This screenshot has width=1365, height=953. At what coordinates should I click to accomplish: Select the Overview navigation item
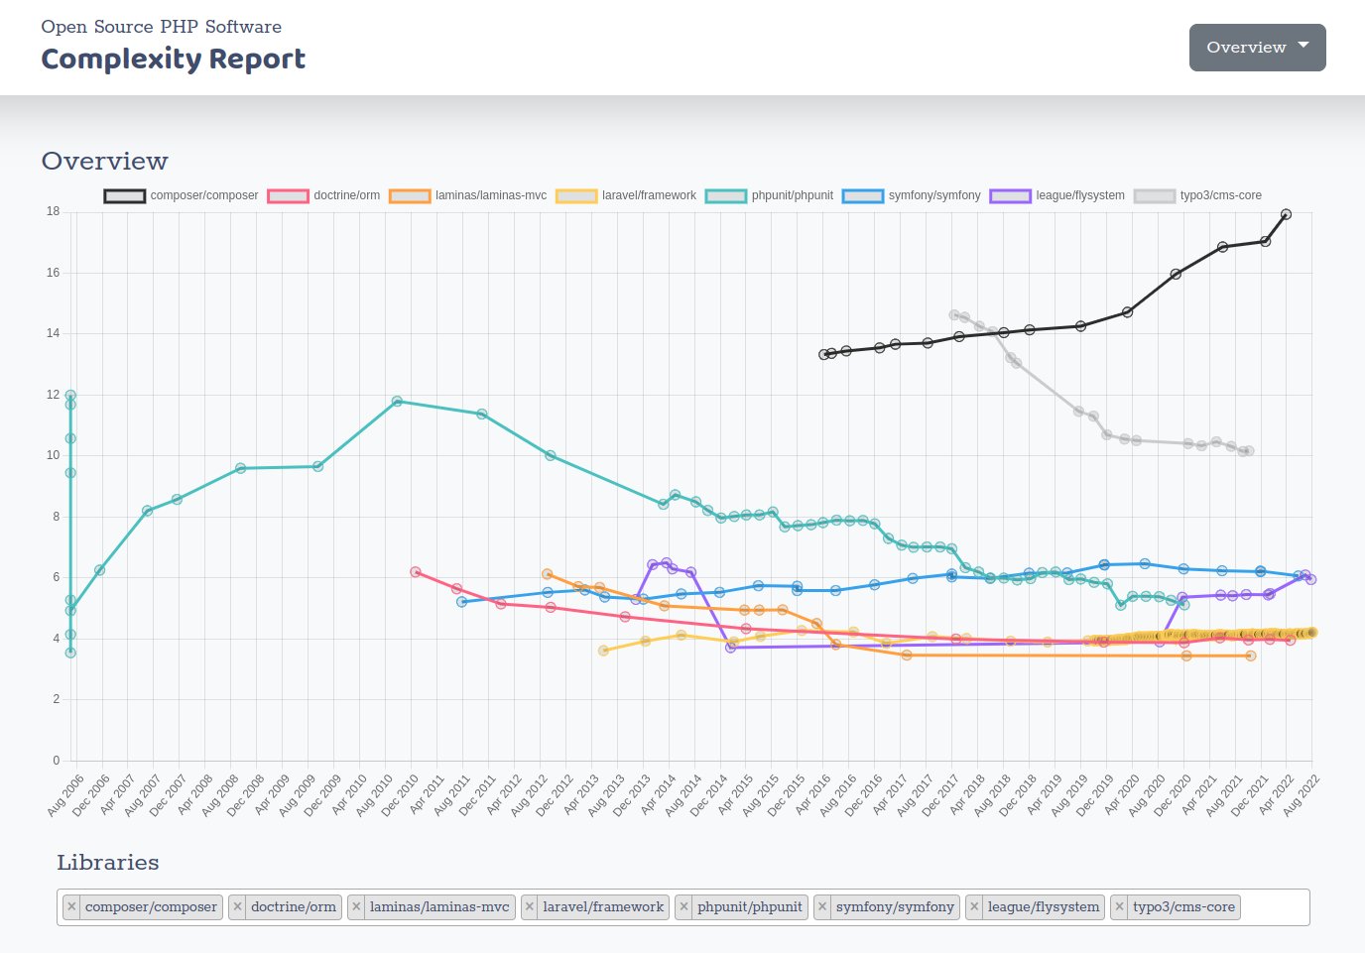(1247, 47)
